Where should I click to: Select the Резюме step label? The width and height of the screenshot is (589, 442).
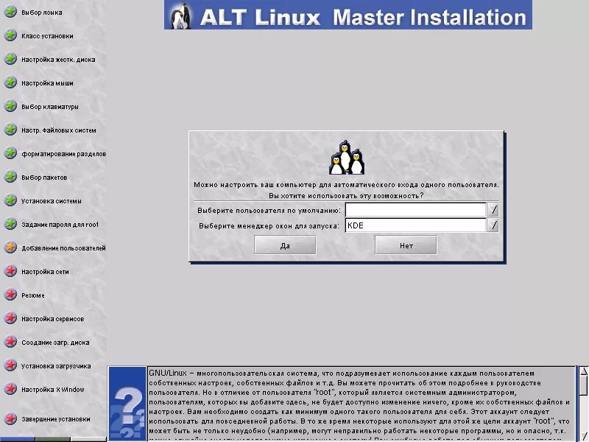click(33, 295)
